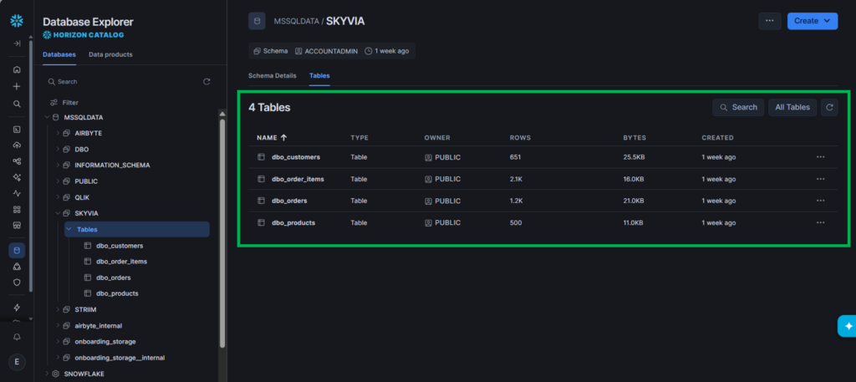Click the schema icon beside MSSQLDATA breadcrumb

pos(257,21)
